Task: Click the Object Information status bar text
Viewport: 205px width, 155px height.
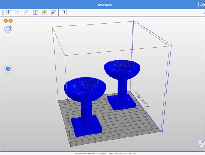Action: click(102, 153)
